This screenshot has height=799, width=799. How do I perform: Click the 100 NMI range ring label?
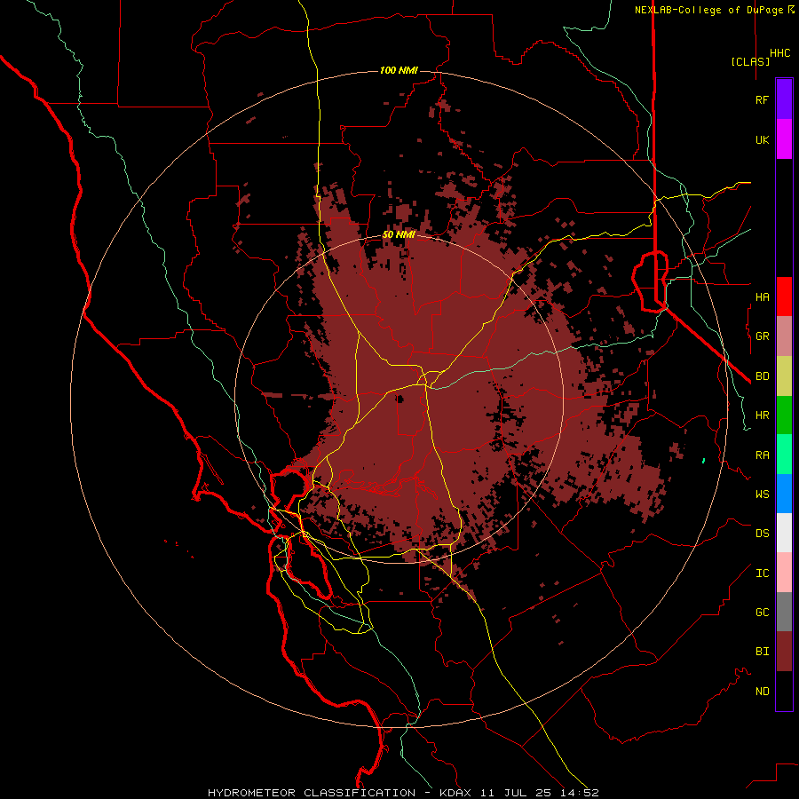coord(399,70)
